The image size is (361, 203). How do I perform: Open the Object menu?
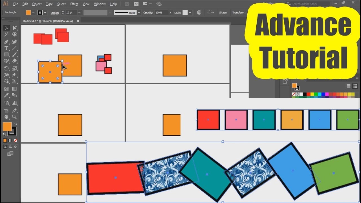tap(37, 4)
